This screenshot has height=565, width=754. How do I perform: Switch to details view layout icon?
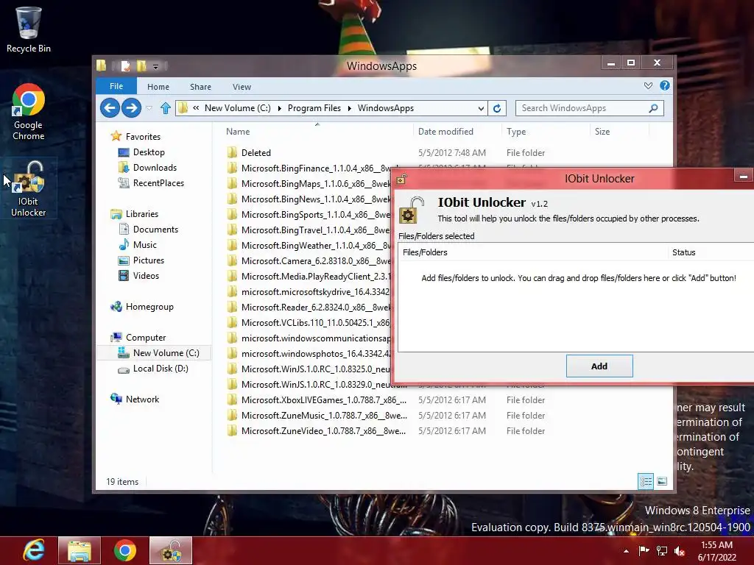(646, 481)
